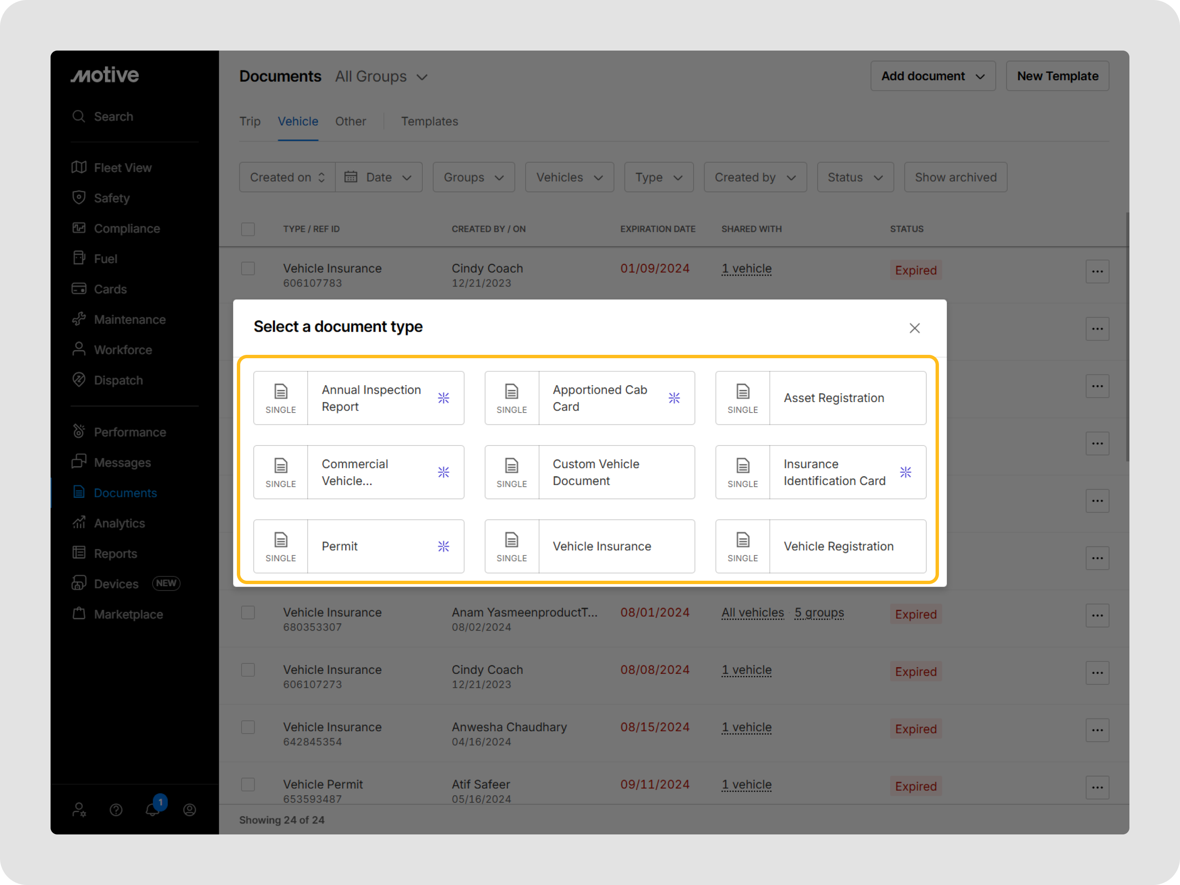The width and height of the screenshot is (1180, 885).
Task: Click the Dispatch icon in sidebar
Action: click(79, 380)
